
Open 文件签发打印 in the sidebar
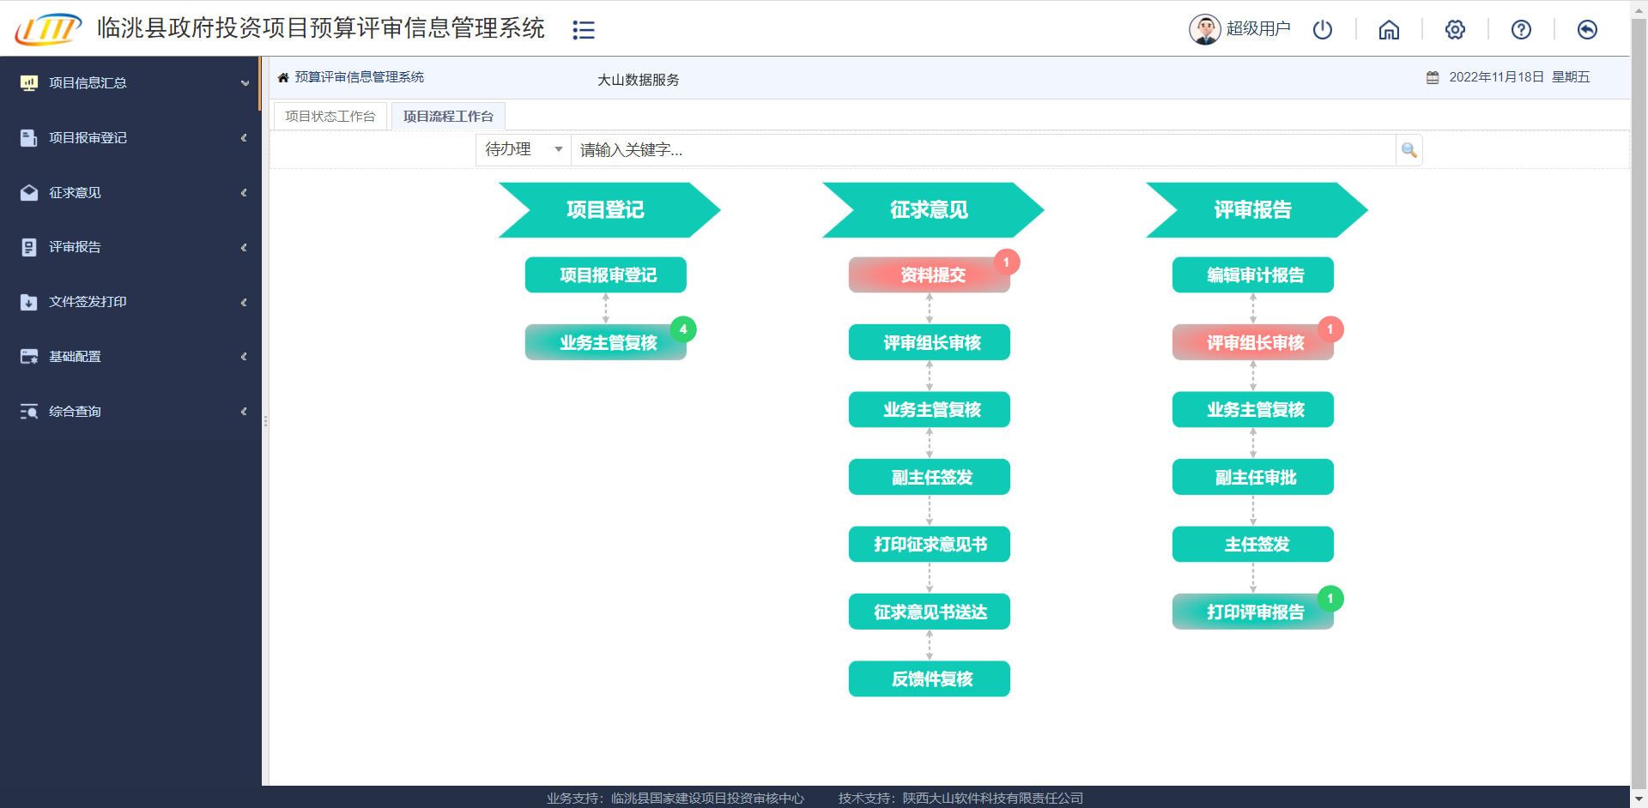[x=130, y=302]
